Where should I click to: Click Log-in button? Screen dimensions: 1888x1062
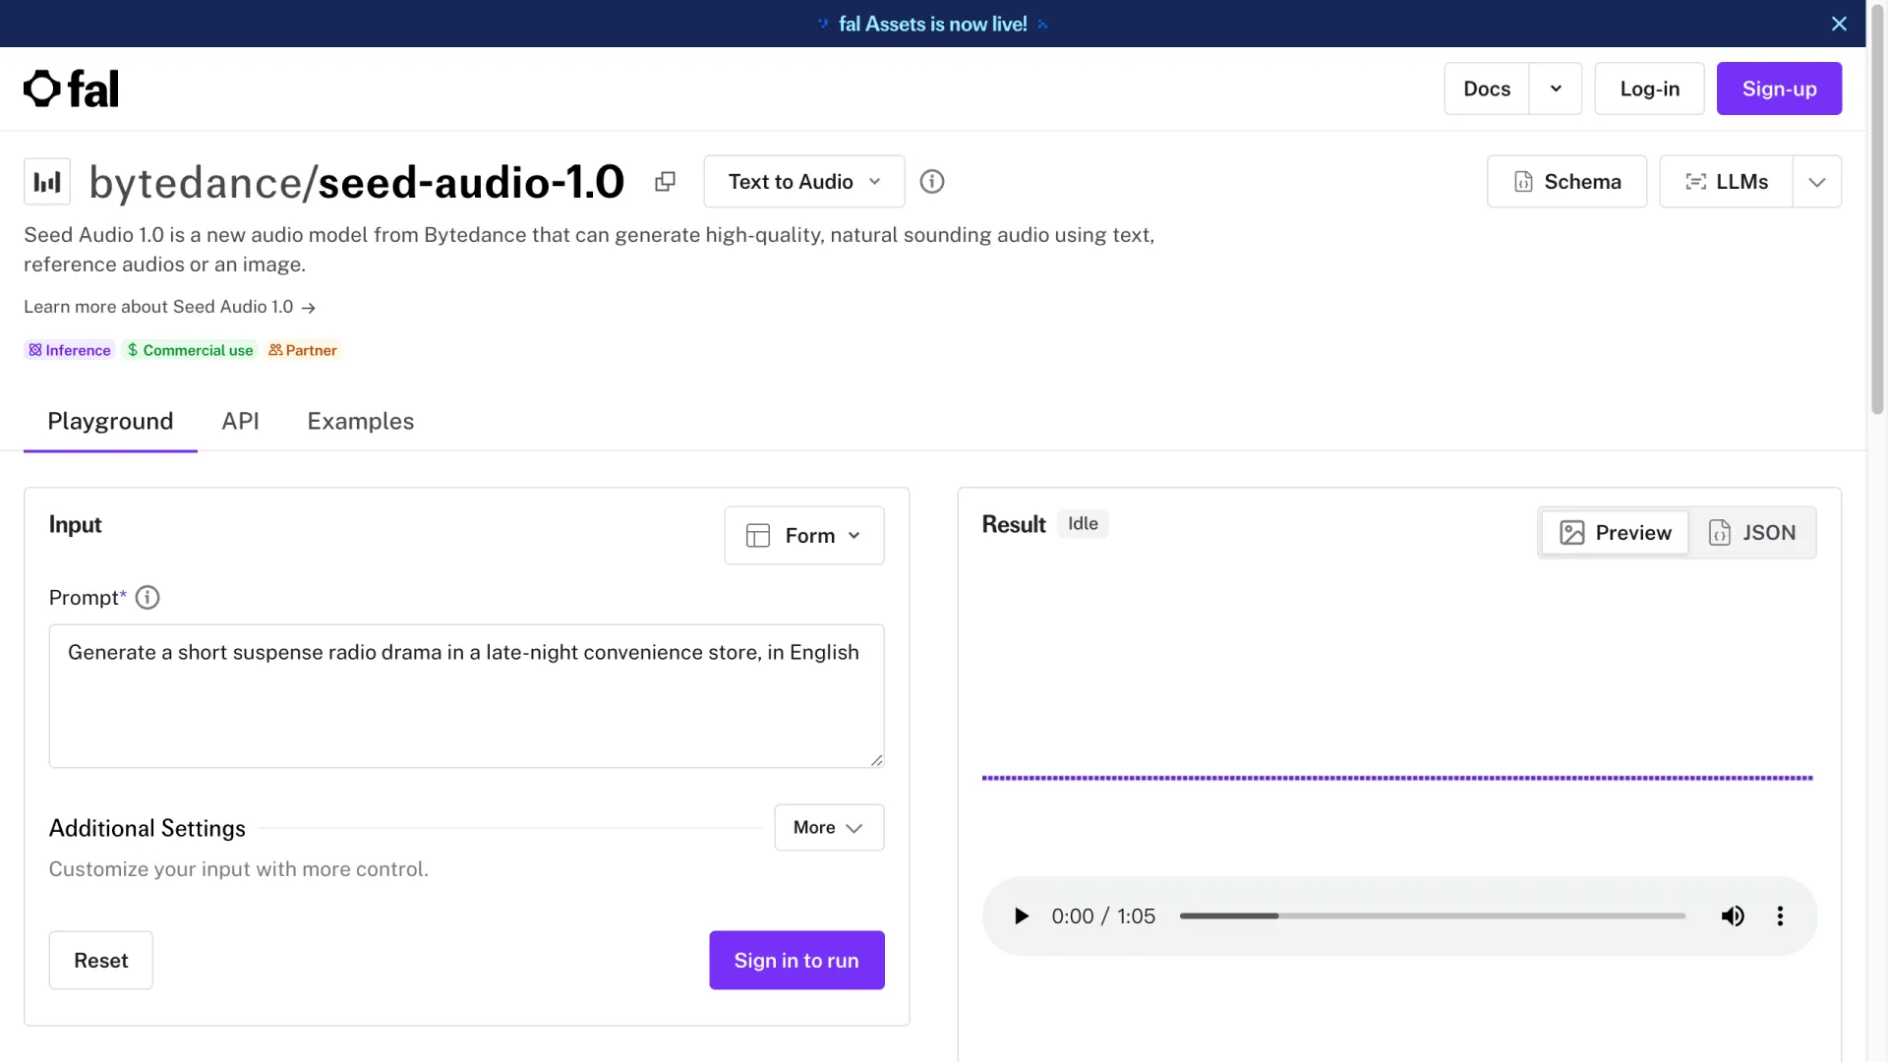[x=1649, y=88]
